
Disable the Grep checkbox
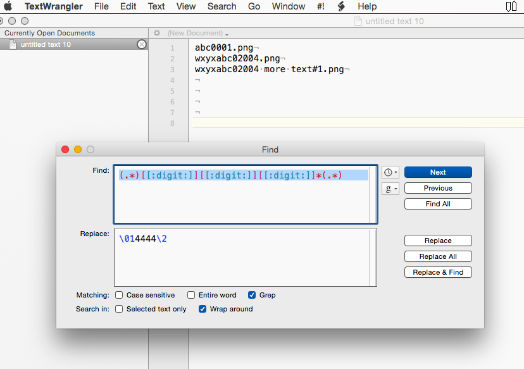pyautogui.click(x=252, y=295)
